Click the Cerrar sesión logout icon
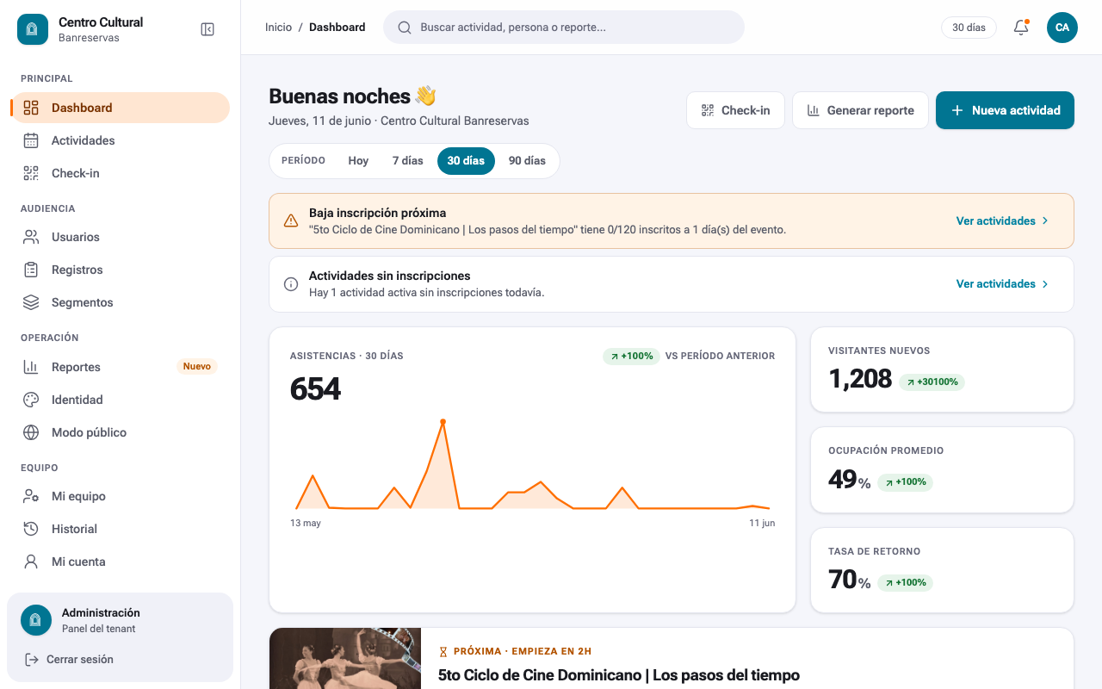Screen dimensions: 1102x689 point(32,660)
